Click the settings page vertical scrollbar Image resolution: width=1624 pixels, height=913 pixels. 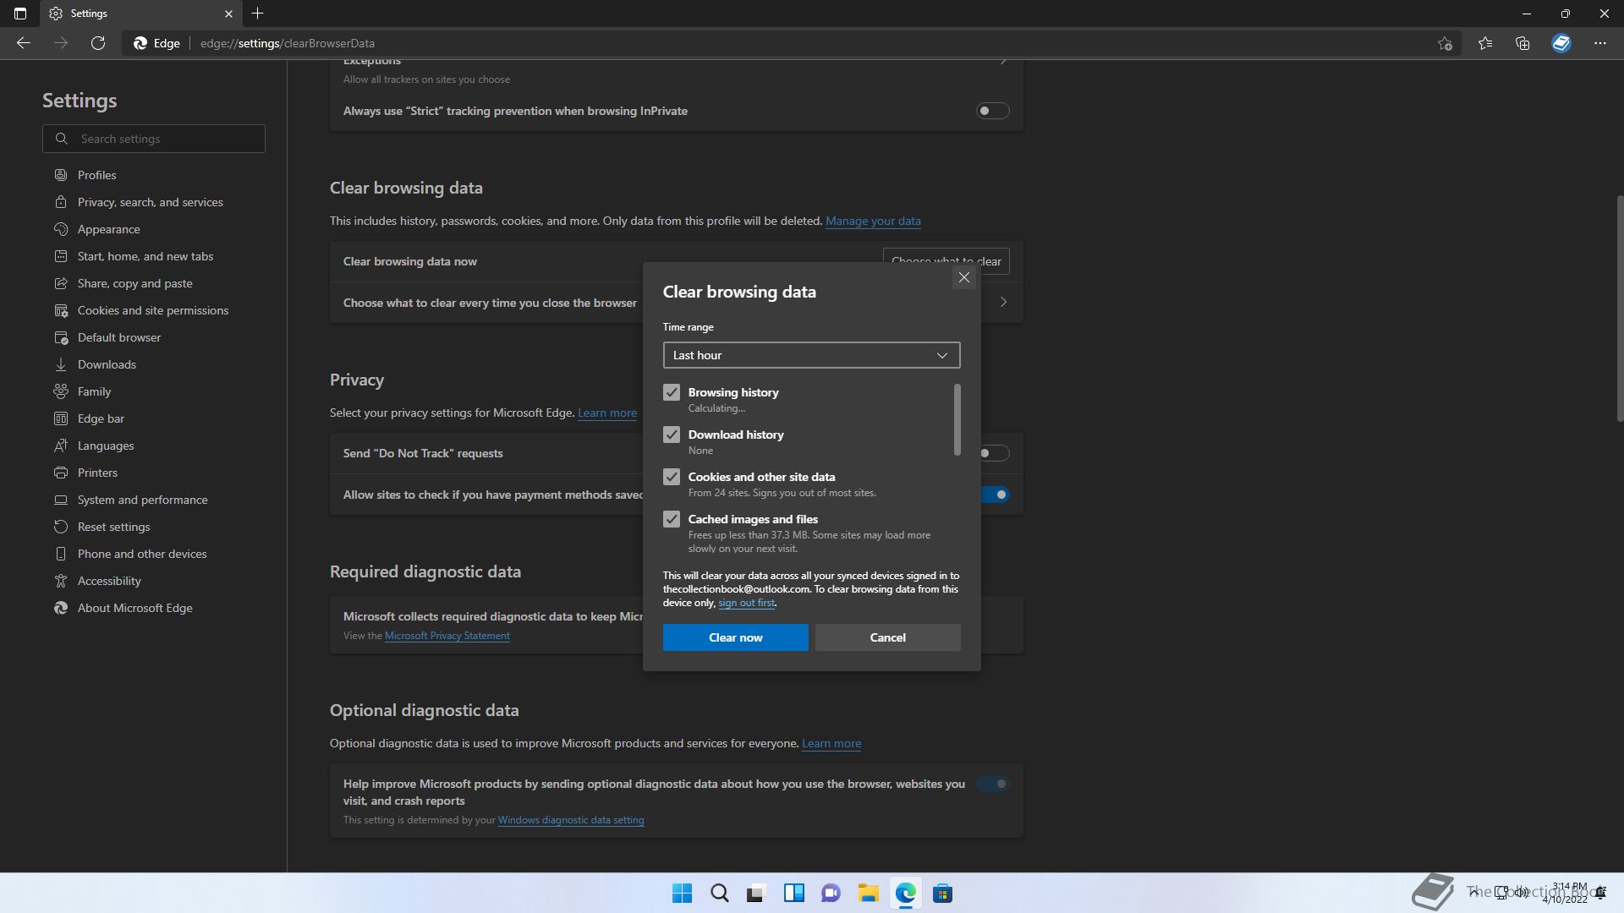point(1620,308)
